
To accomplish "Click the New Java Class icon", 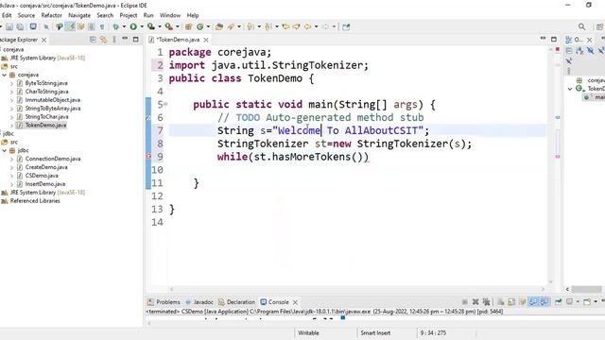I will click(x=199, y=26).
